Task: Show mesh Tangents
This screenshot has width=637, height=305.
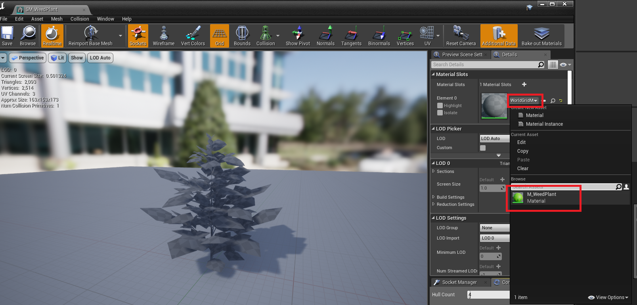Action: click(351, 36)
